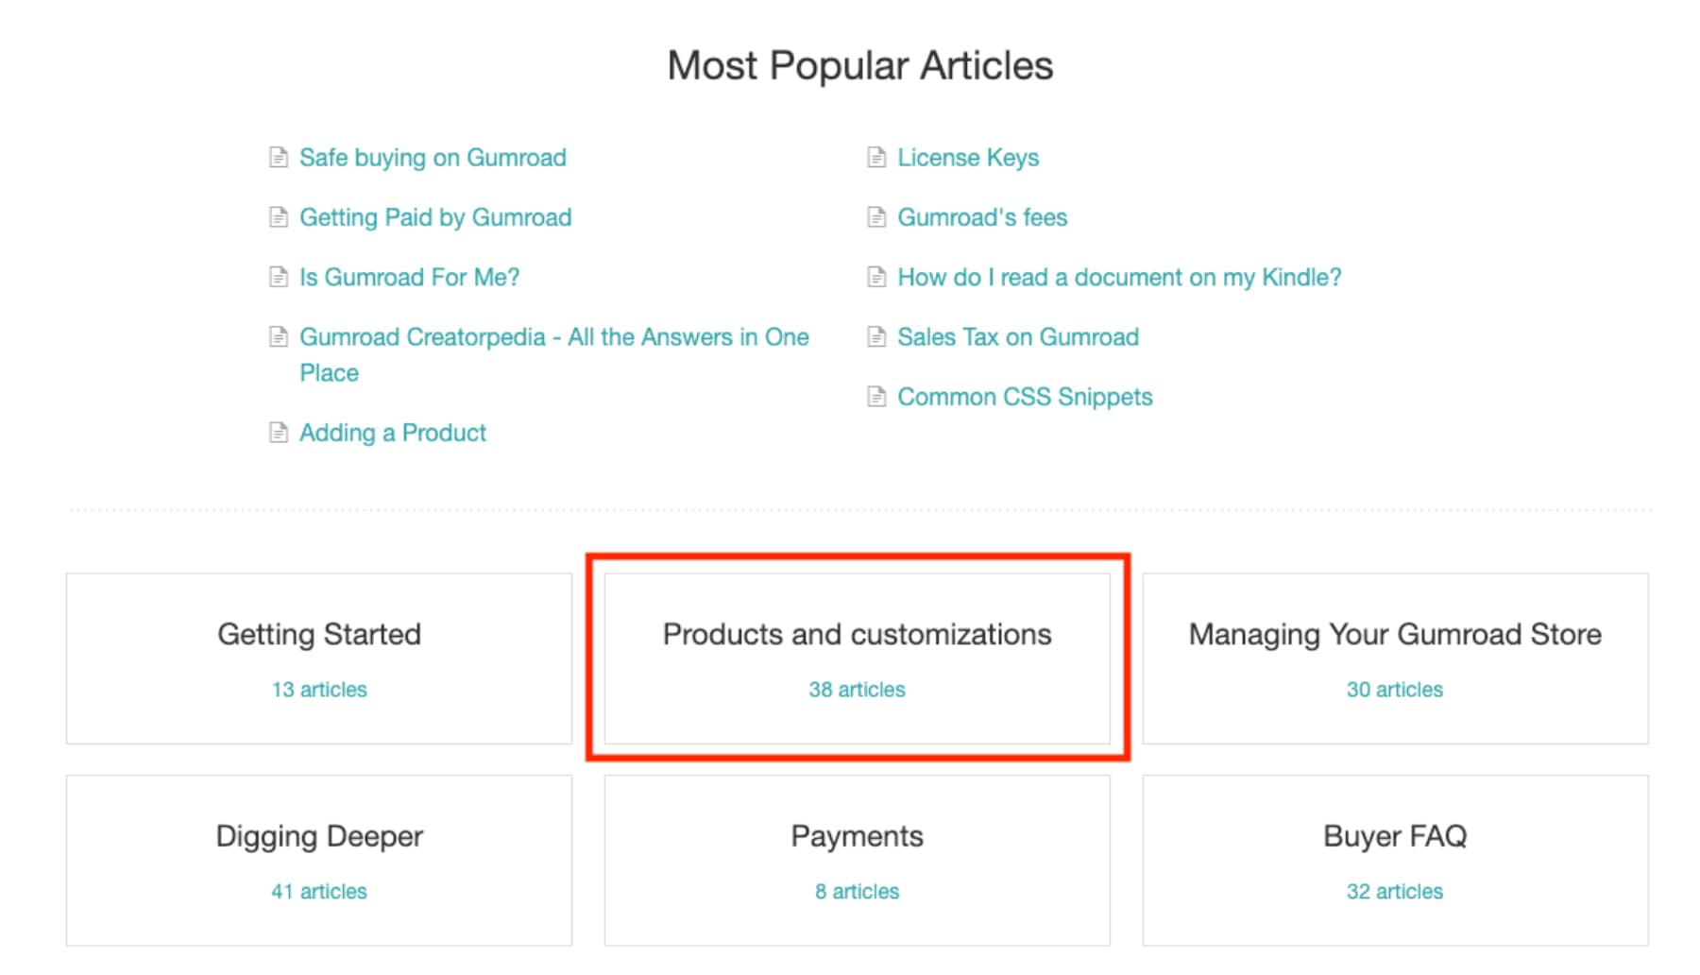Click the page icon beside Gumroad Creatorpedia article

[279, 337]
